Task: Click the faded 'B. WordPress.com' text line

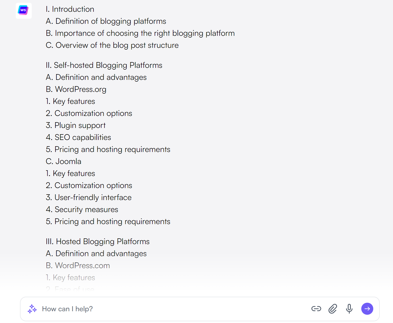Action: click(x=78, y=265)
